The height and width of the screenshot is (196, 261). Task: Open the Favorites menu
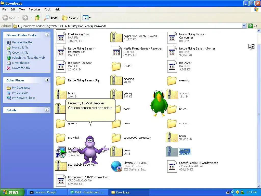[35, 9]
